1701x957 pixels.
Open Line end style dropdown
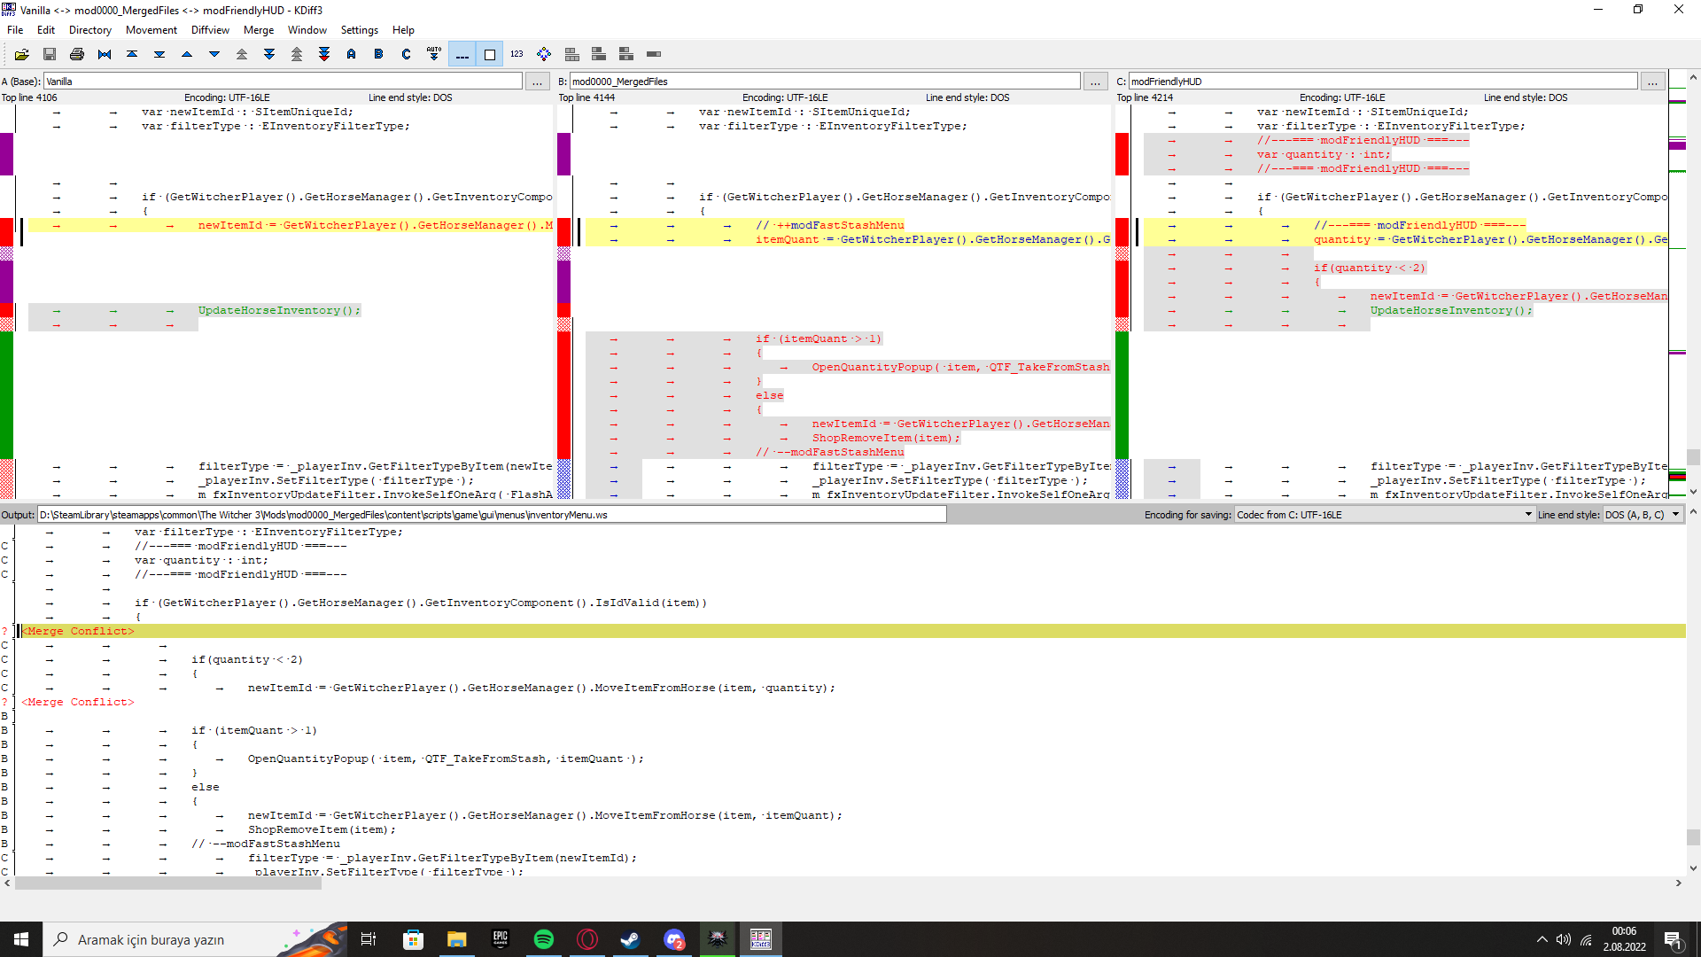coord(1642,515)
